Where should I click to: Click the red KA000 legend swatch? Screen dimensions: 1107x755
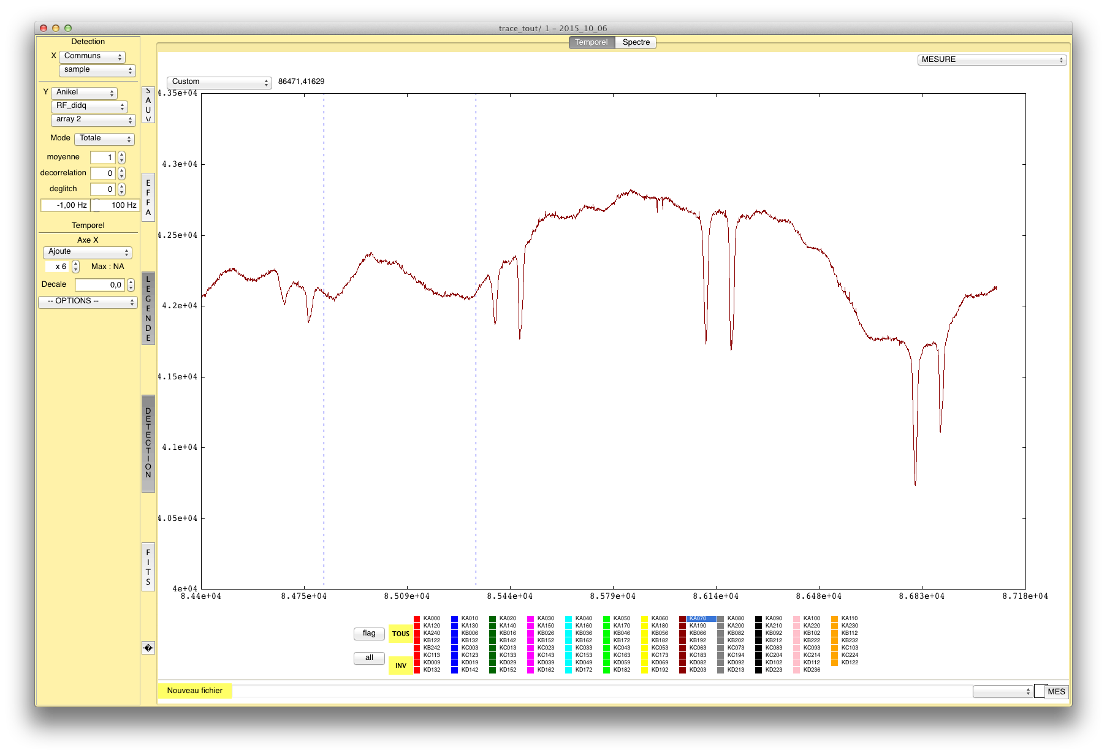point(417,619)
